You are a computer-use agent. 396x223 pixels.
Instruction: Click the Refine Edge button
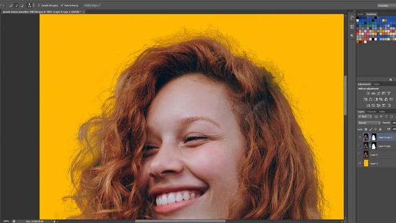click(92, 6)
